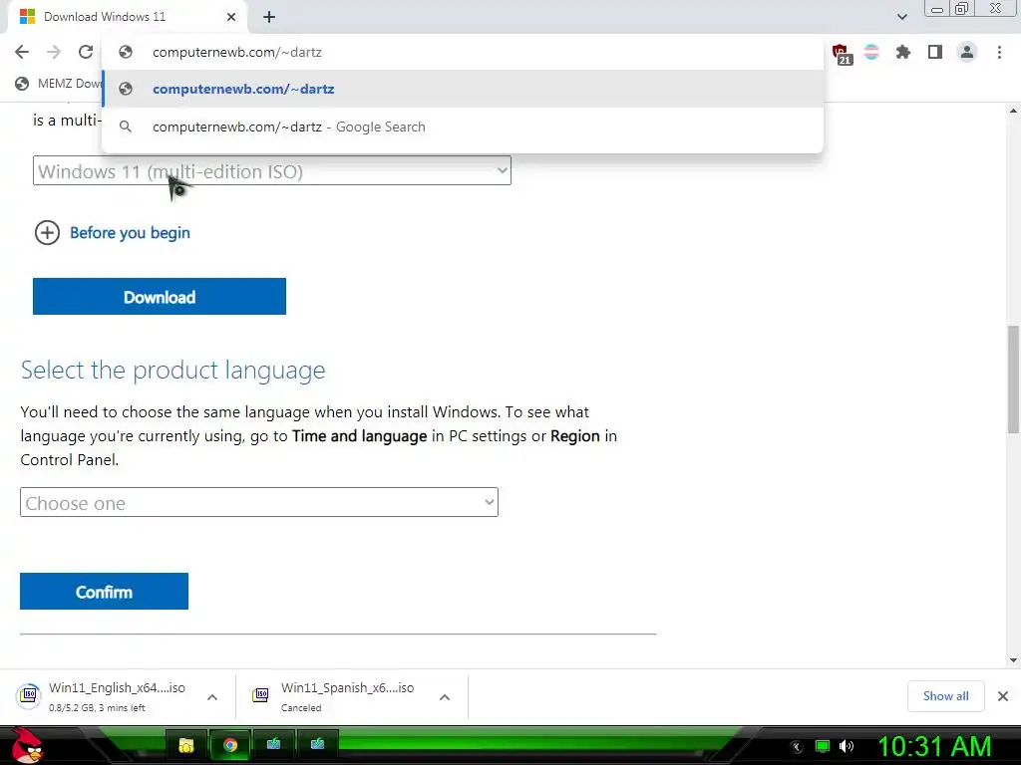Screen dimensions: 1021x765
Task: Open the Angry Birds start button
Action: click(27, 745)
